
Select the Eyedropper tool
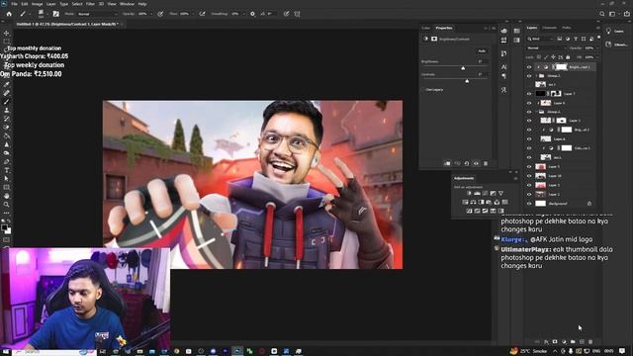click(6, 84)
